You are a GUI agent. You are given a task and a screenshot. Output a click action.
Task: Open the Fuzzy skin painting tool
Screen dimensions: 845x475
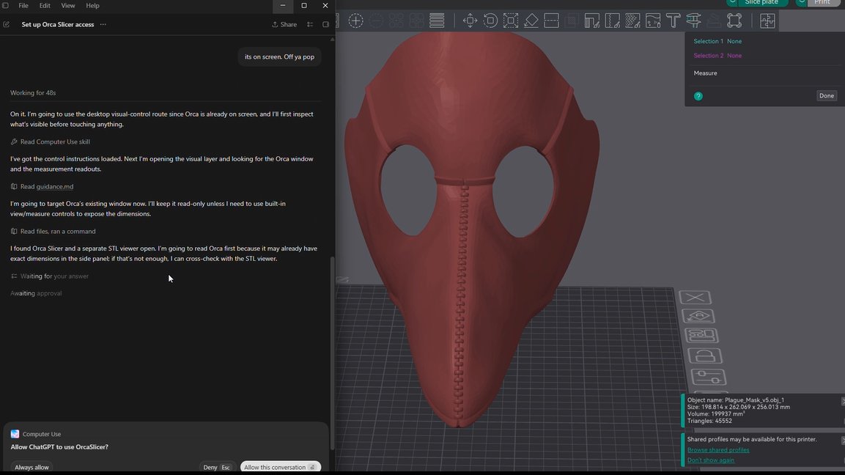[632, 21]
